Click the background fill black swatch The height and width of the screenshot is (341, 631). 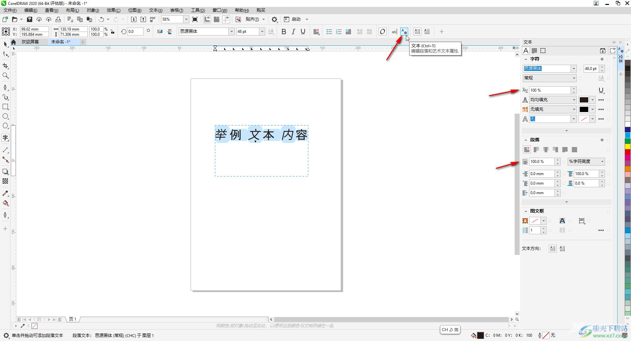tap(584, 109)
